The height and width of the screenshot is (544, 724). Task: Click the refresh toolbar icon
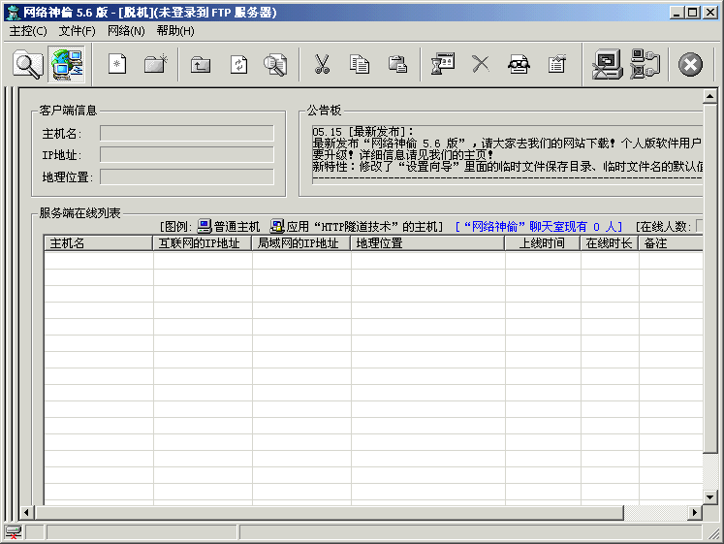[x=238, y=65]
